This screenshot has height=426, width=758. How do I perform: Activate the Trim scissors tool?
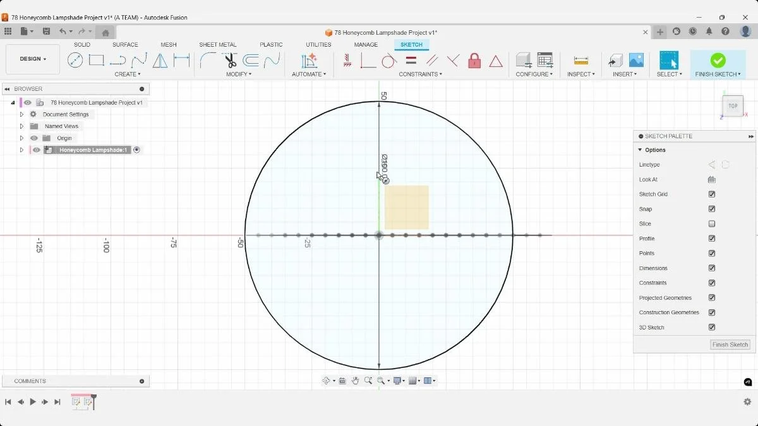[x=230, y=60]
